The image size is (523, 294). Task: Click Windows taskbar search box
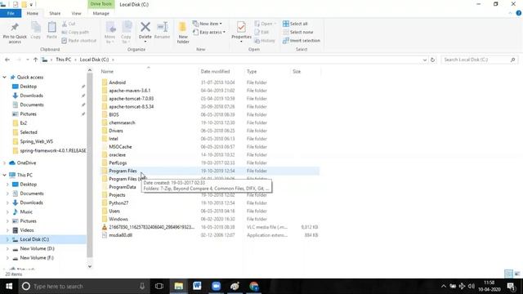(x=83, y=287)
